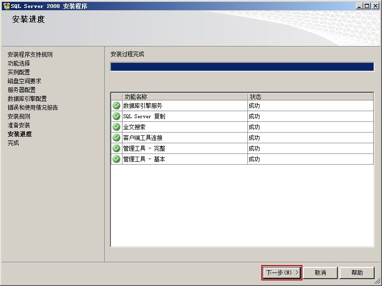Click 成功 status for 管理工具 - 基本
This screenshot has height=286, width=382.
254,160
